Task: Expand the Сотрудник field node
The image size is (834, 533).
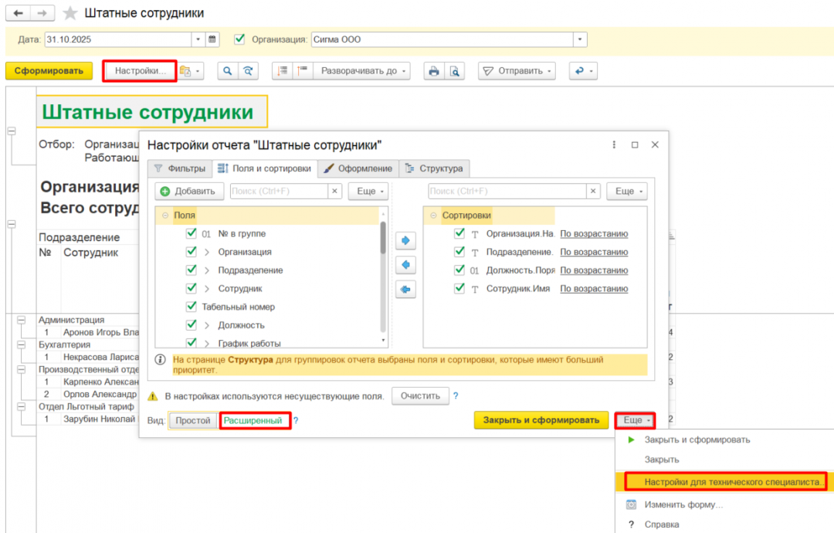Action: (x=207, y=289)
